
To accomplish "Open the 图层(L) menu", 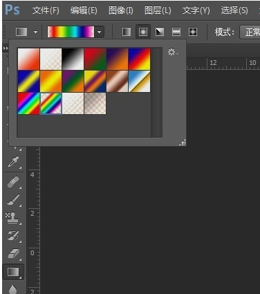I will tap(158, 10).
